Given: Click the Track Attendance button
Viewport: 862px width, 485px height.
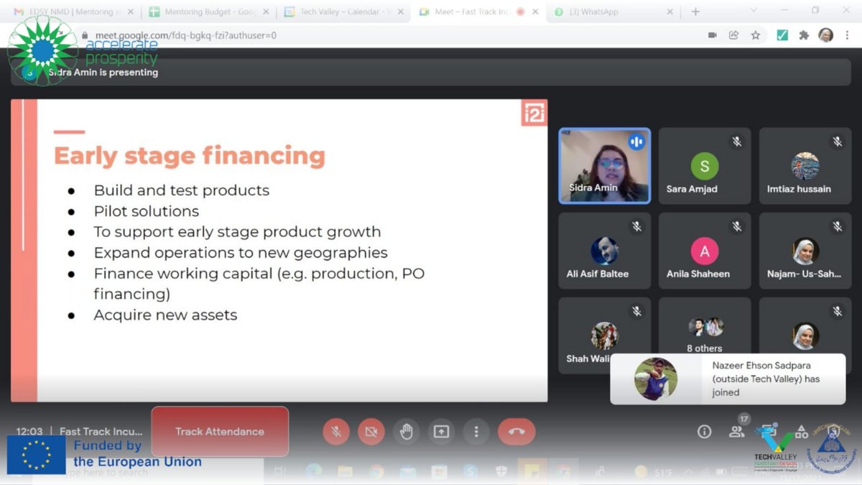Looking at the screenshot, I should [x=220, y=432].
